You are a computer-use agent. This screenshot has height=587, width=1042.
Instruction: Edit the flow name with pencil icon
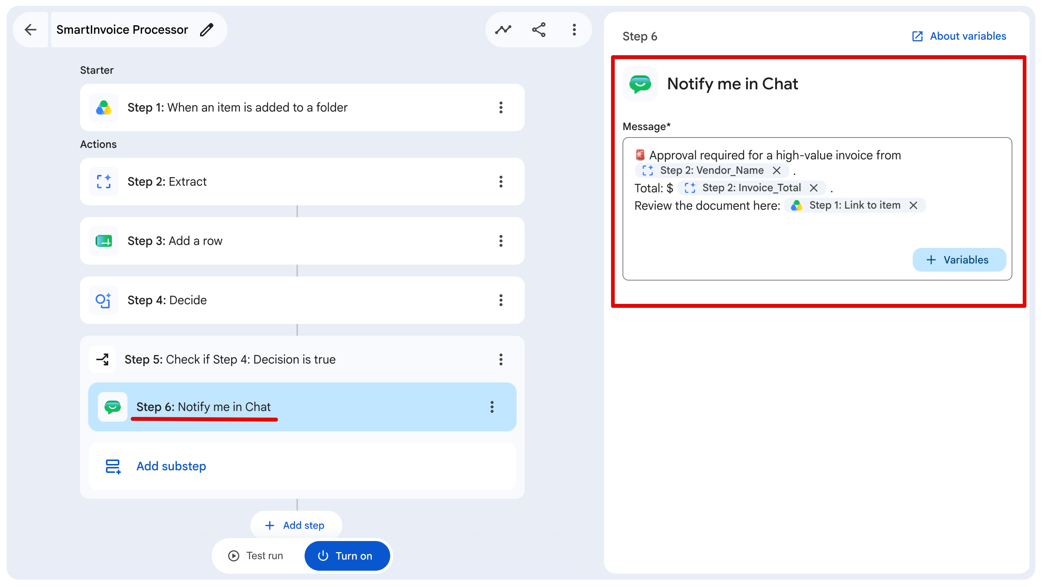pos(207,30)
